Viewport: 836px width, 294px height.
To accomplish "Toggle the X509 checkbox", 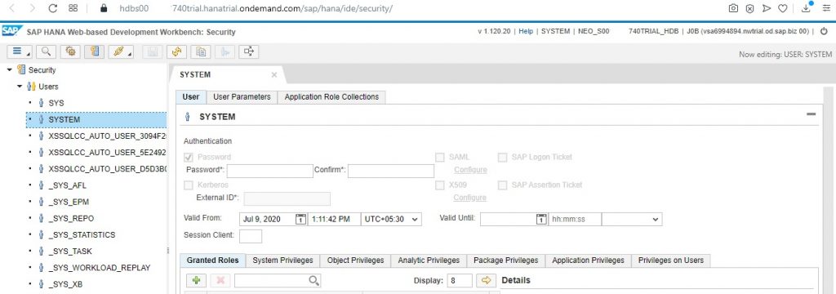I will [440, 185].
